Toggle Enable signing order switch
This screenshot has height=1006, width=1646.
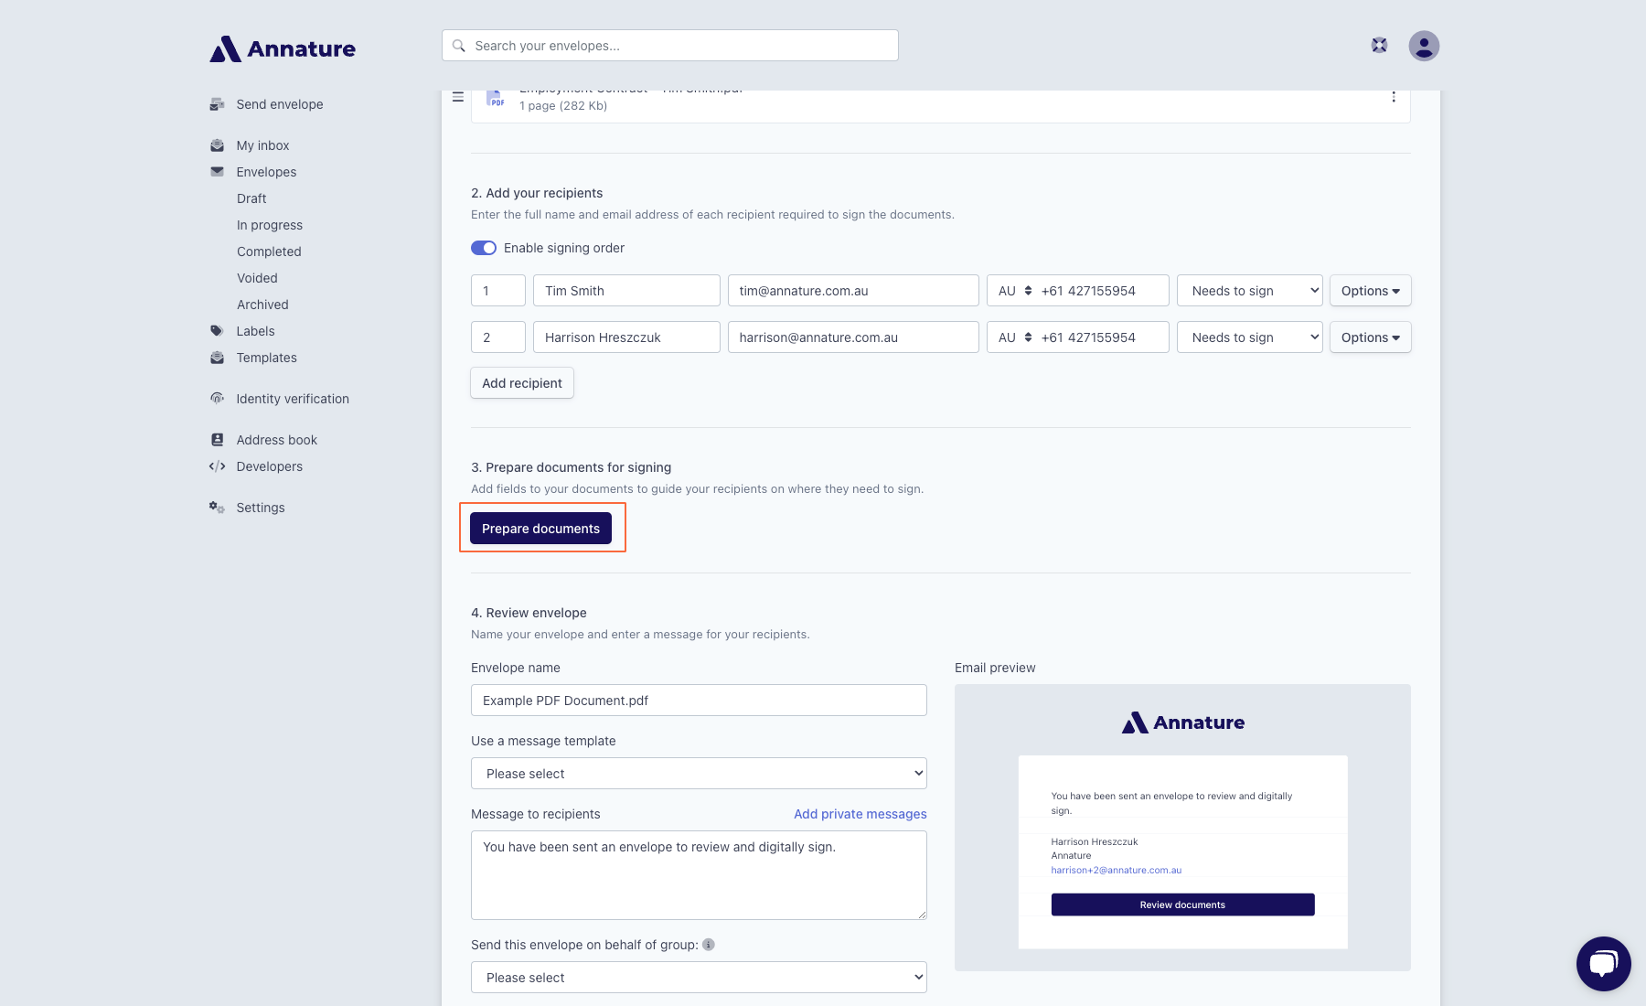pos(484,248)
